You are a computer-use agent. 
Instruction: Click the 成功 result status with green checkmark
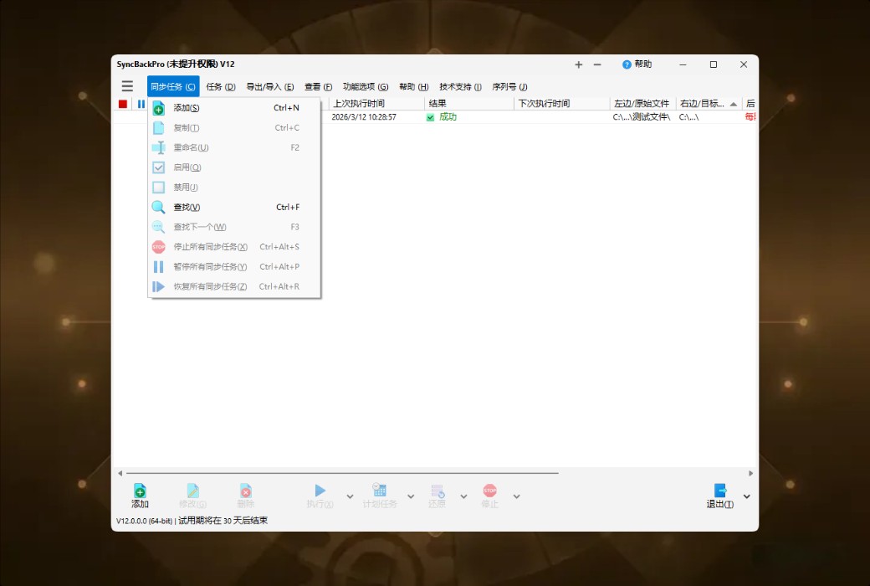point(444,117)
